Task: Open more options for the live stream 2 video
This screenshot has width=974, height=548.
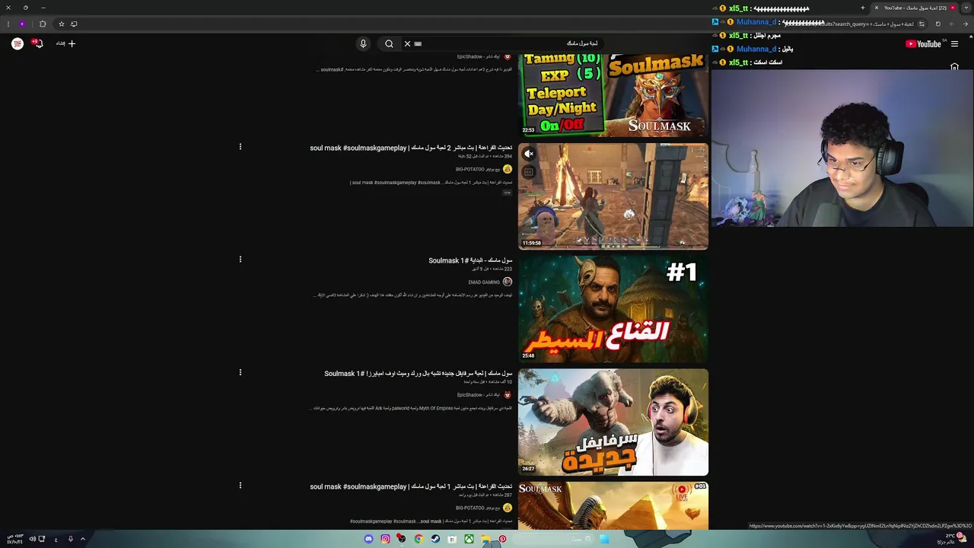Action: (x=240, y=147)
